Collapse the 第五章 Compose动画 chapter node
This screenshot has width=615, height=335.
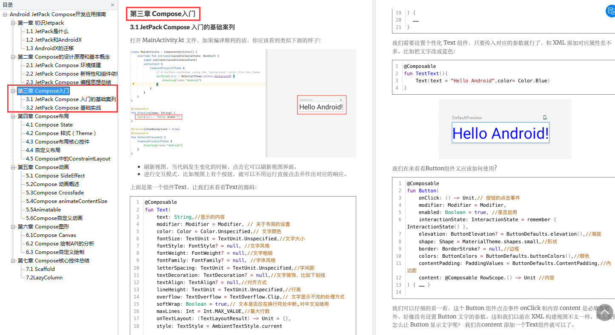click(13, 167)
